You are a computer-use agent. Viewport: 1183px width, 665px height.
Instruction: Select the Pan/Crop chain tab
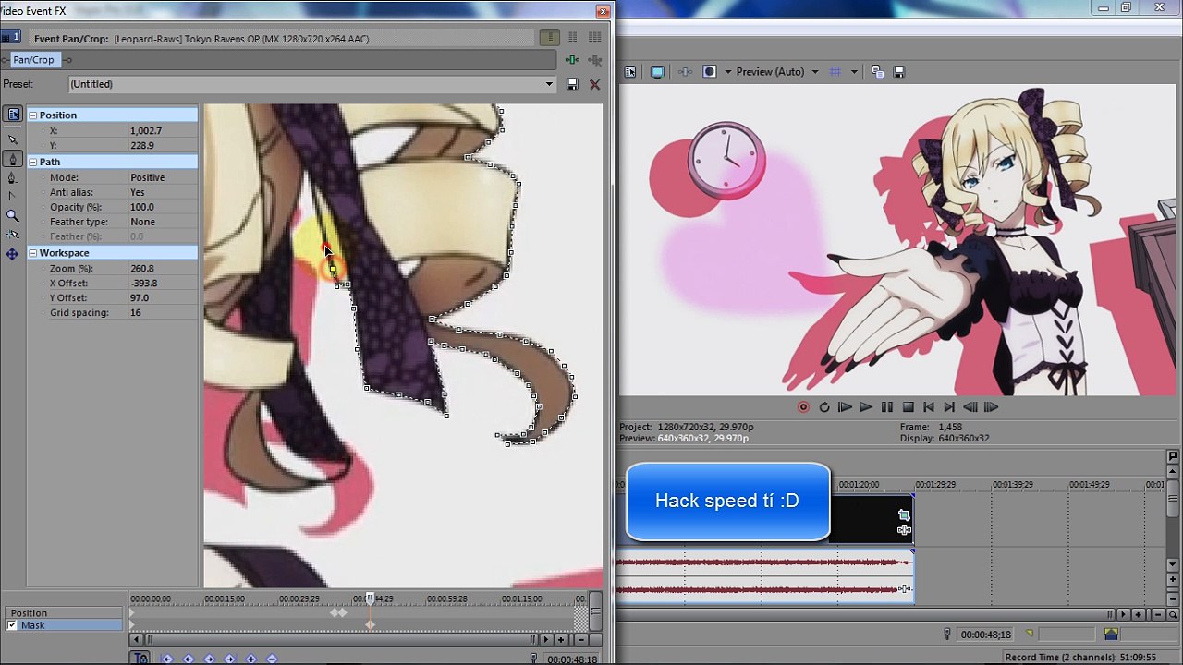[x=34, y=60]
